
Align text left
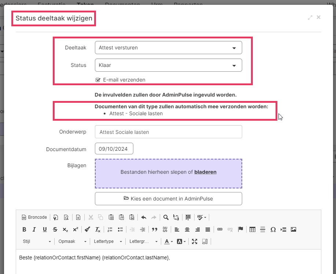pyautogui.click(x=177, y=229)
